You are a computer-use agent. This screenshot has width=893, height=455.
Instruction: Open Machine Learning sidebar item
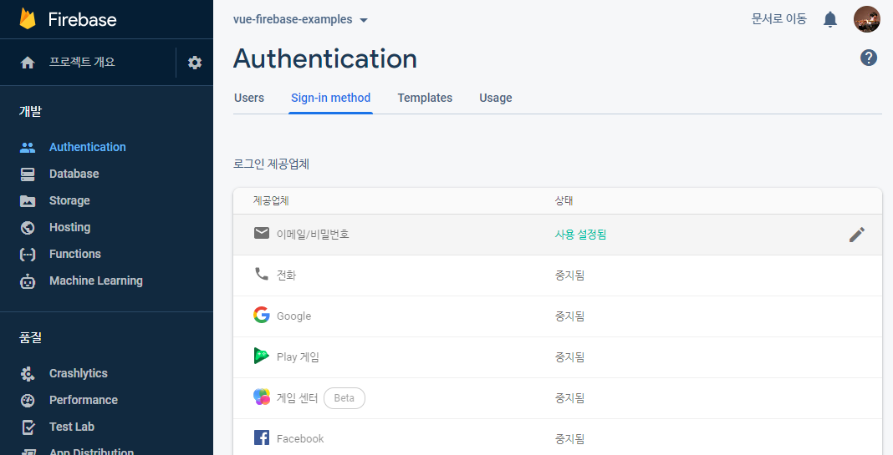96,281
